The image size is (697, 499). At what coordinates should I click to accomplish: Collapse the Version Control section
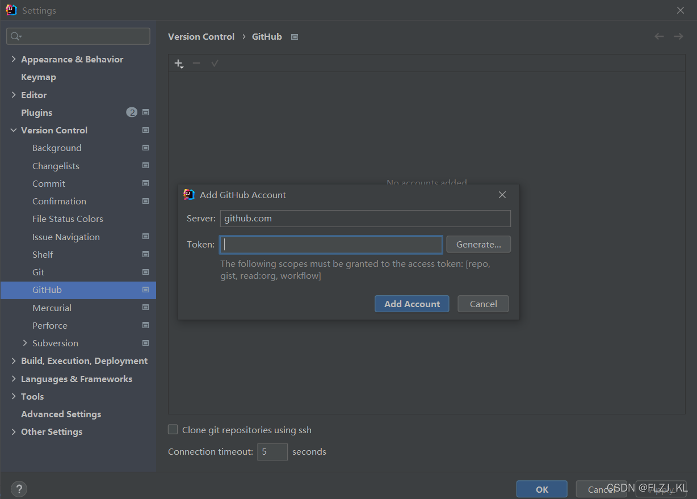(14, 130)
